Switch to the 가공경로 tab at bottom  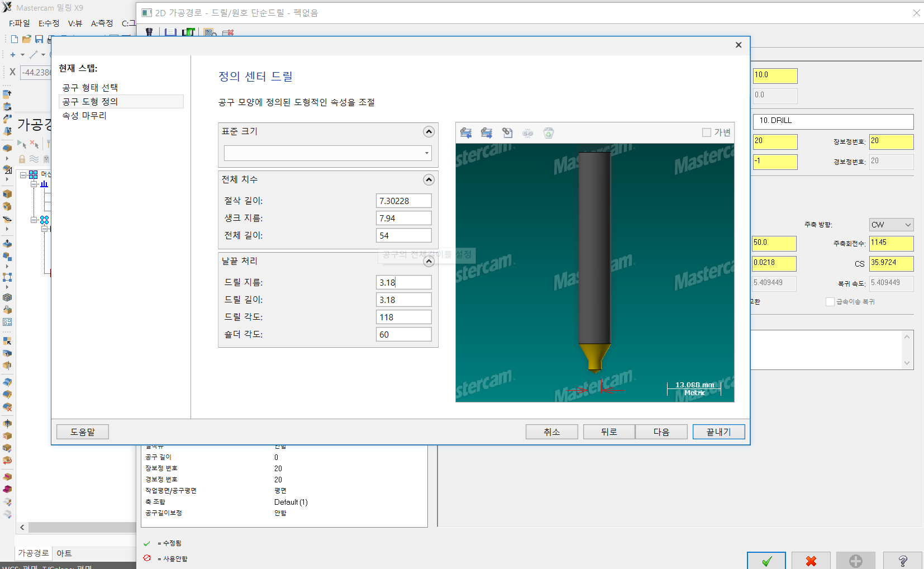coord(34,553)
